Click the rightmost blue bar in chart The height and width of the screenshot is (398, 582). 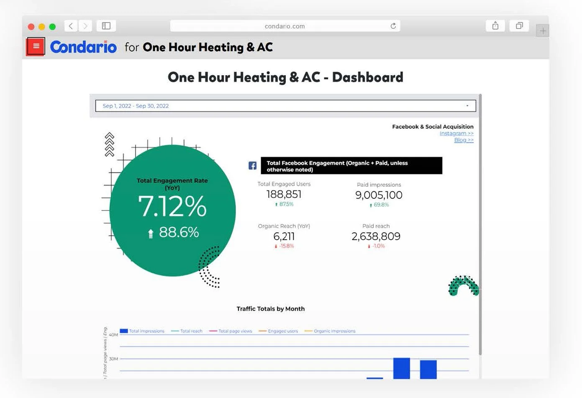(x=428, y=370)
